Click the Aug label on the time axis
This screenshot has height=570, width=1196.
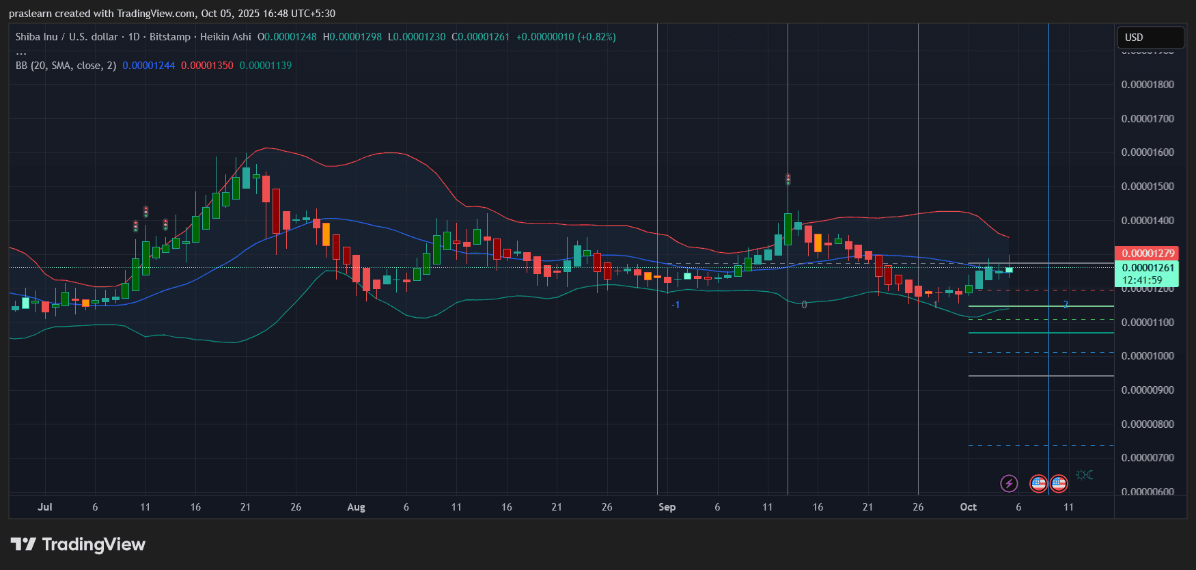pyautogui.click(x=356, y=507)
